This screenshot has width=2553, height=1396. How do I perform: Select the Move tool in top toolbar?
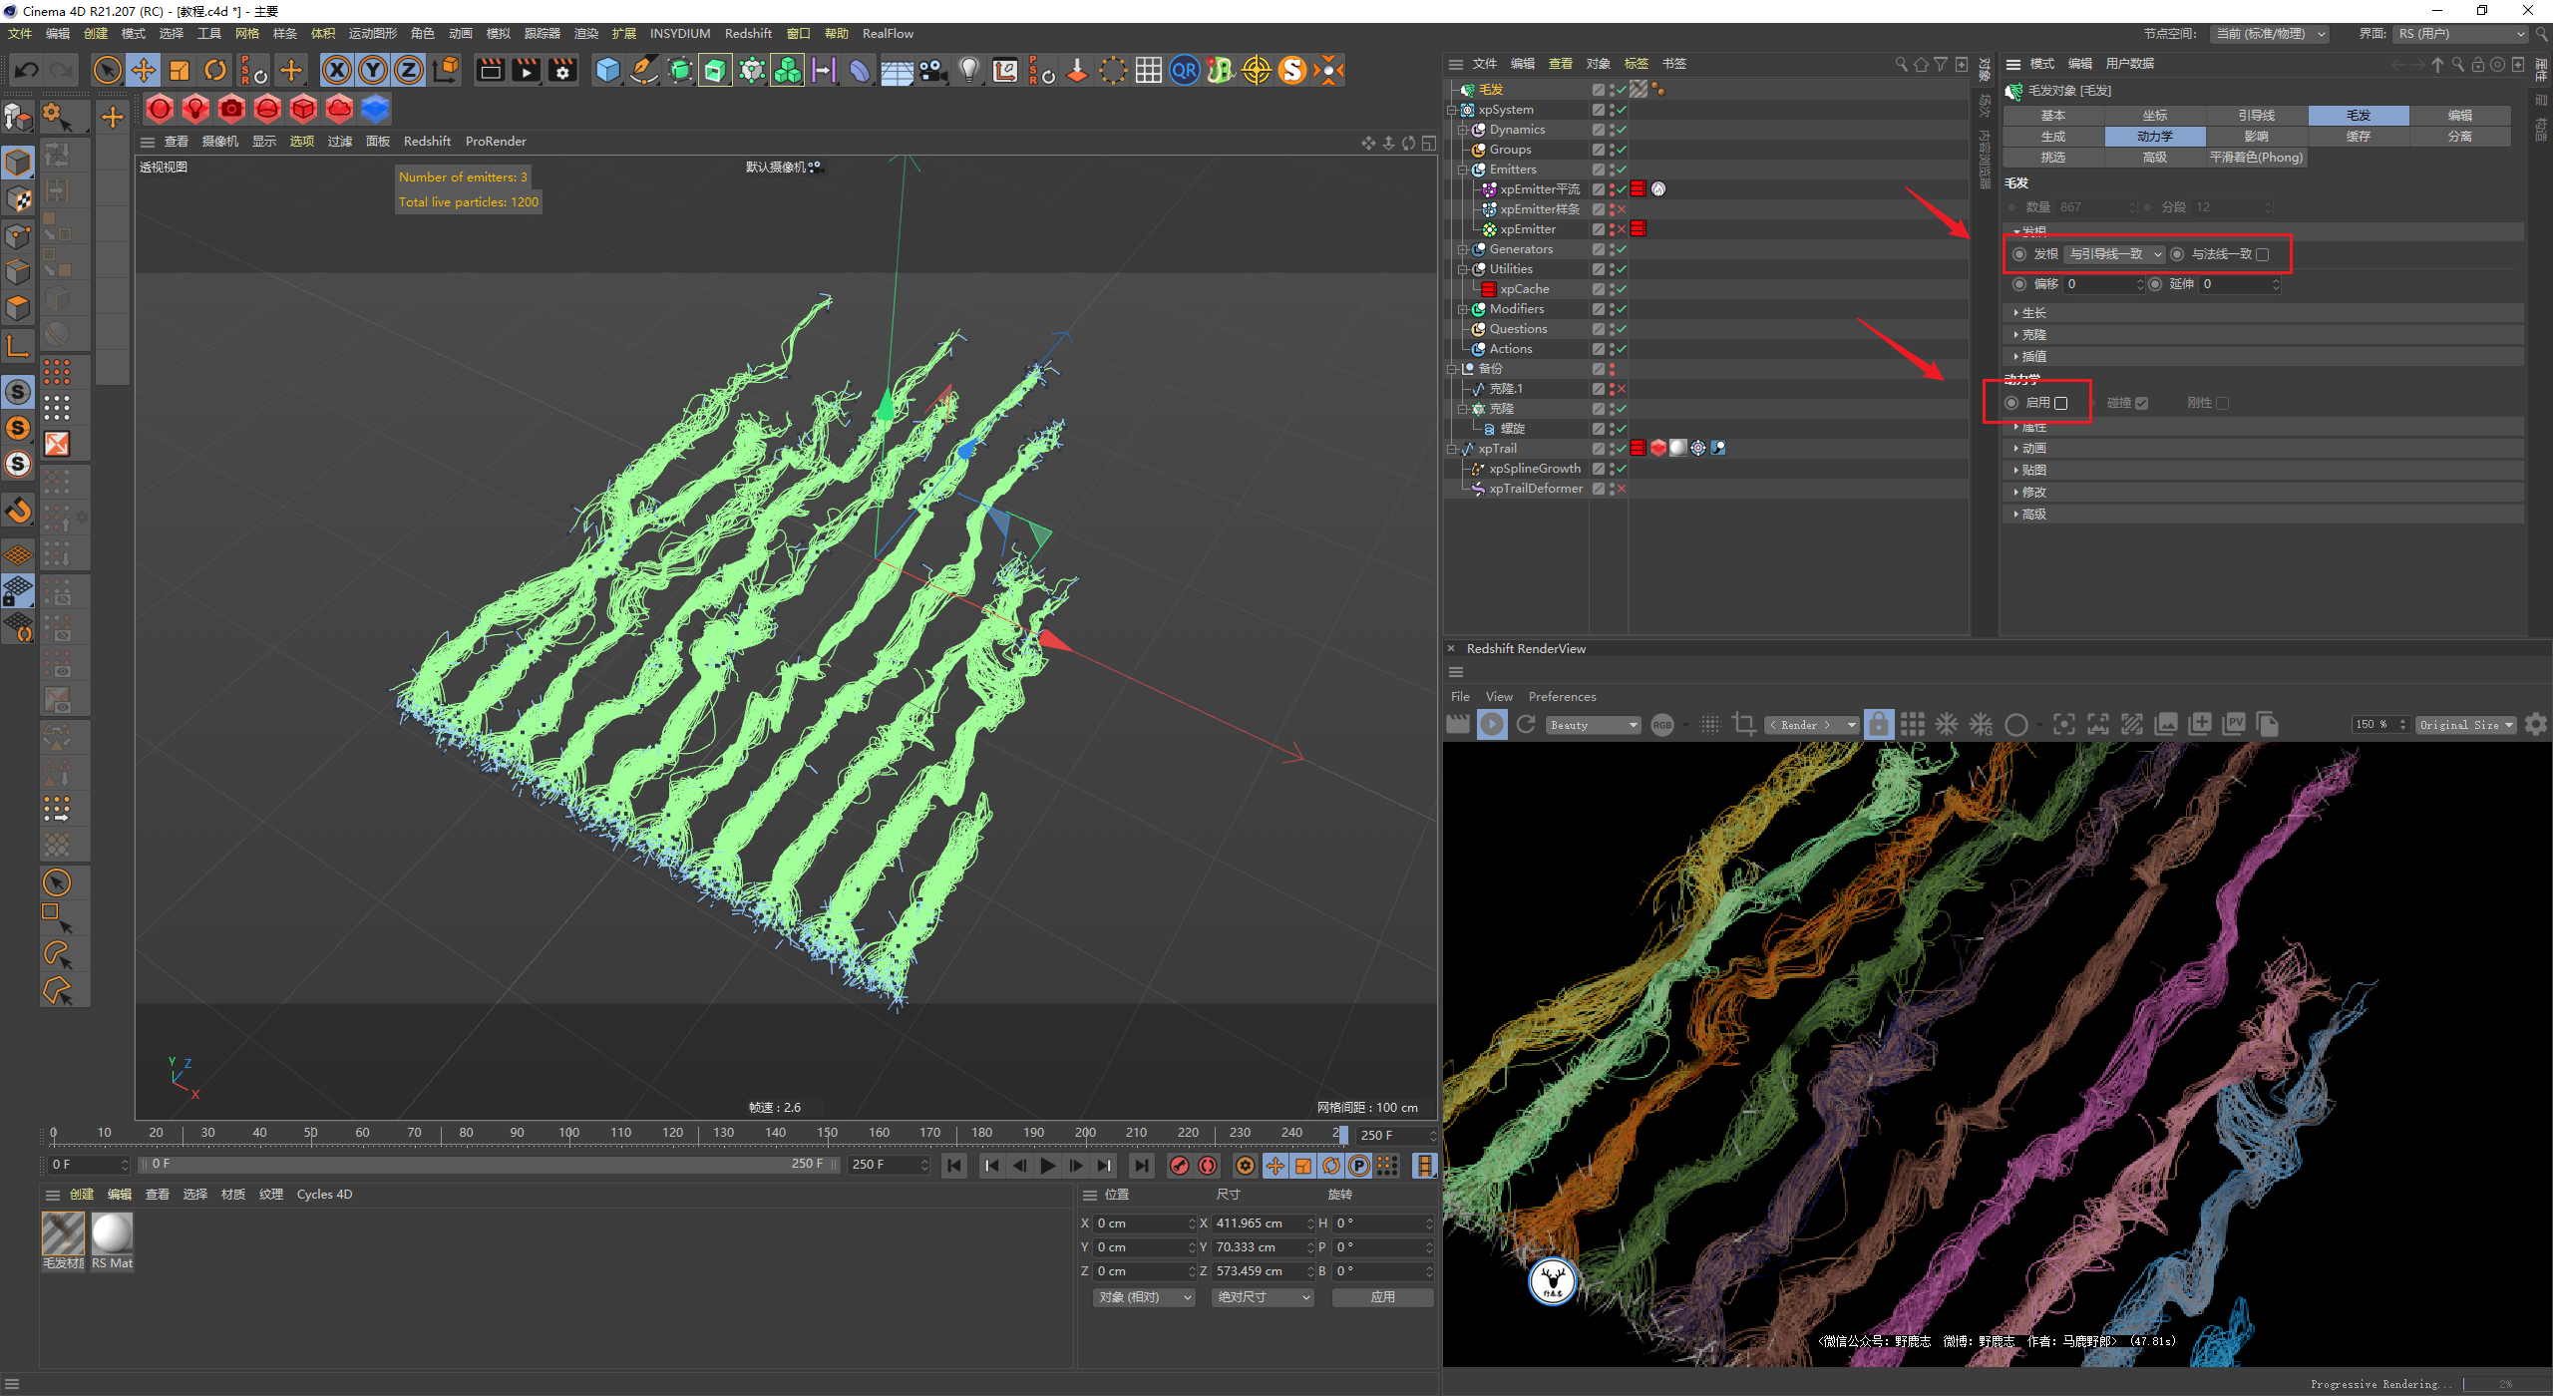(144, 70)
